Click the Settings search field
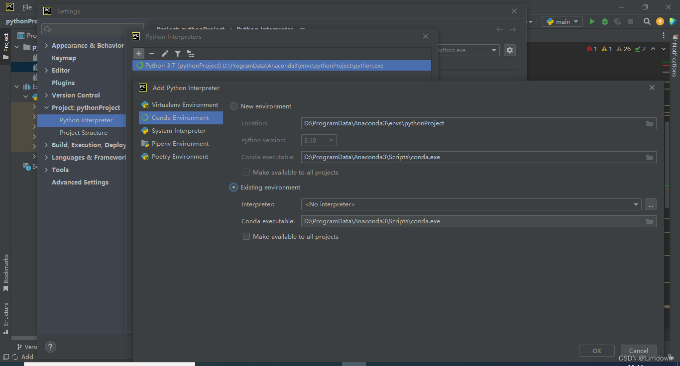This screenshot has height=366, width=680. click(x=93, y=29)
